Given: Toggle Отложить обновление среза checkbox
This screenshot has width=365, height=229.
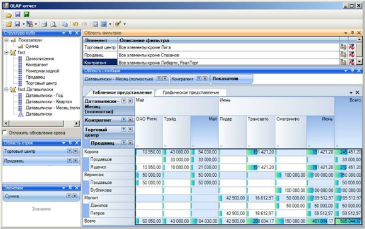Looking at the screenshot, I should click(x=4, y=133).
